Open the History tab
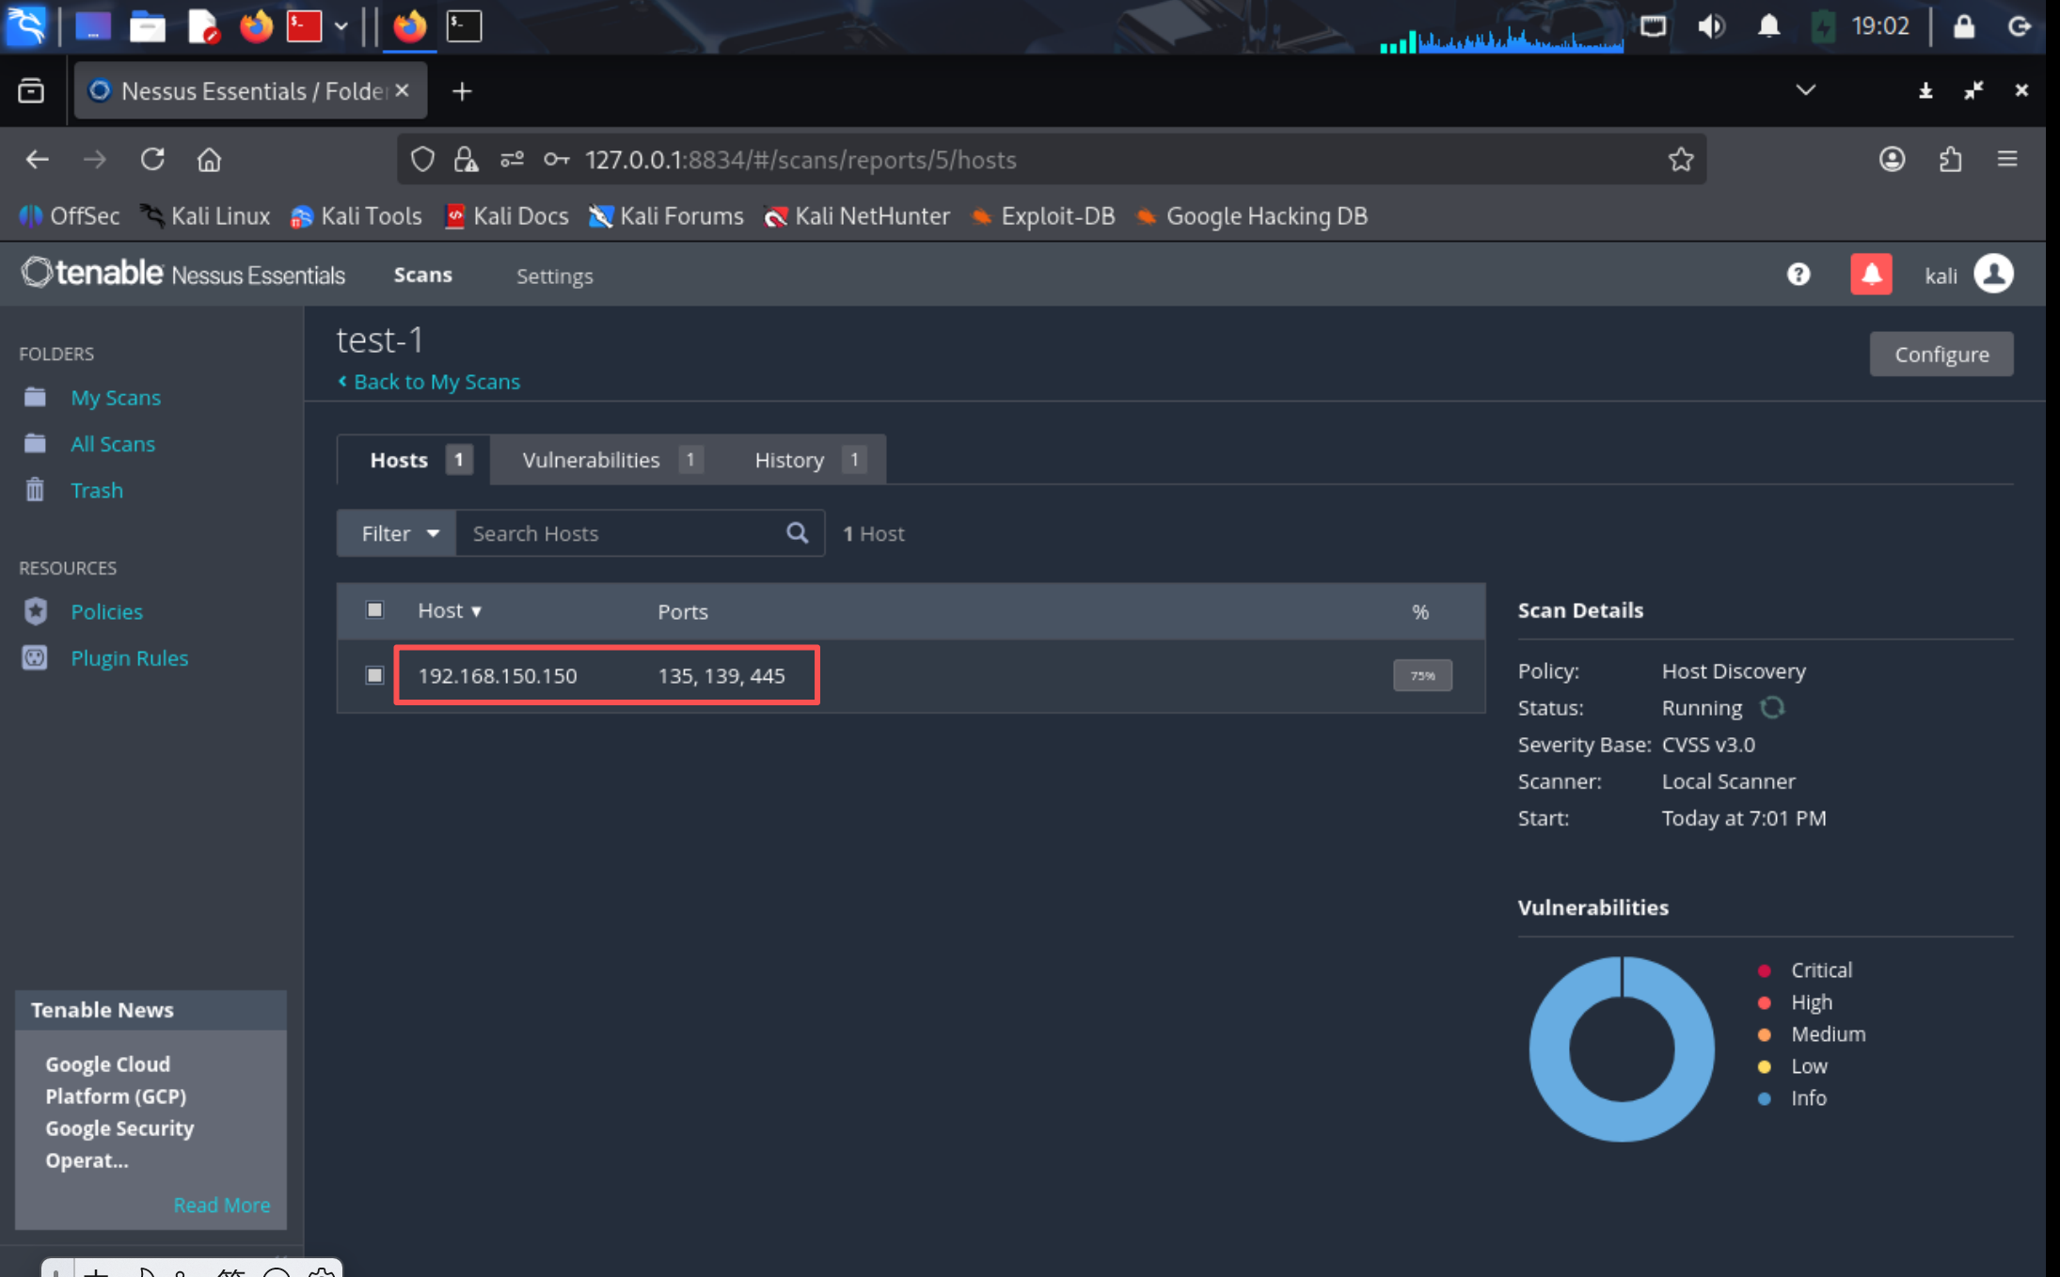Image resolution: width=2060 pixels, height=1277 pixels. coord(789,460)
